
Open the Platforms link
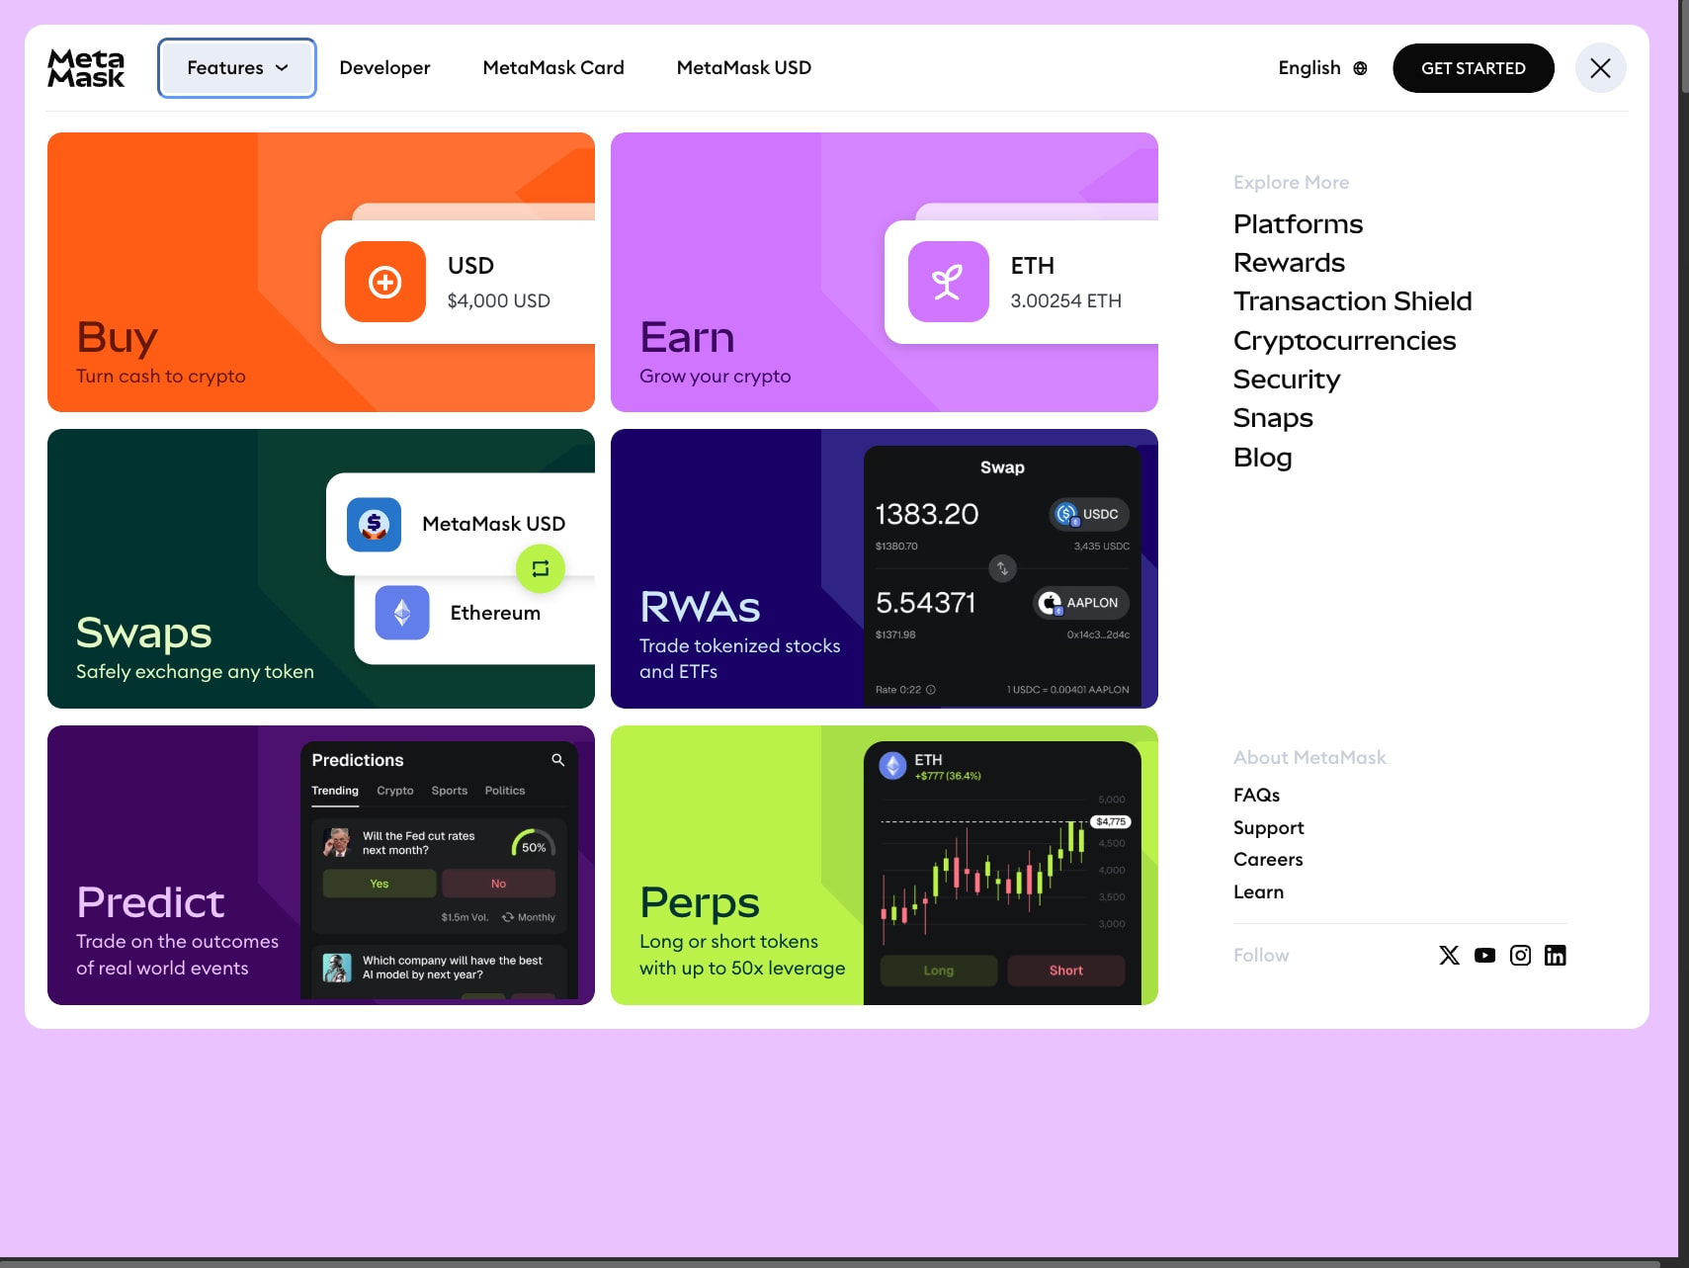[x=1299, y=224]
